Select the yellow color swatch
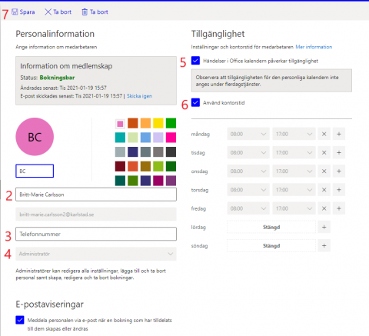This screenshot has height=336, width=369. coord(158,123)
